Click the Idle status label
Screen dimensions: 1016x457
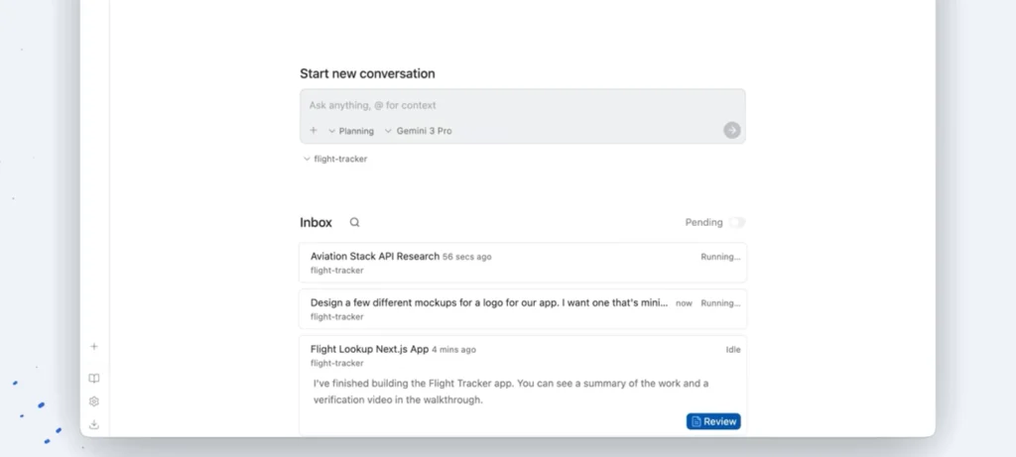point(732,349)
